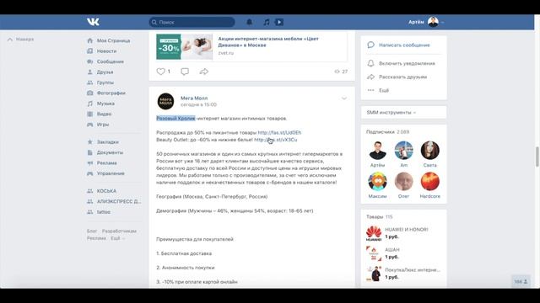Expand Ещё footer dropdown in sidebar
The image size is (540, 303).
pos(117,238)
